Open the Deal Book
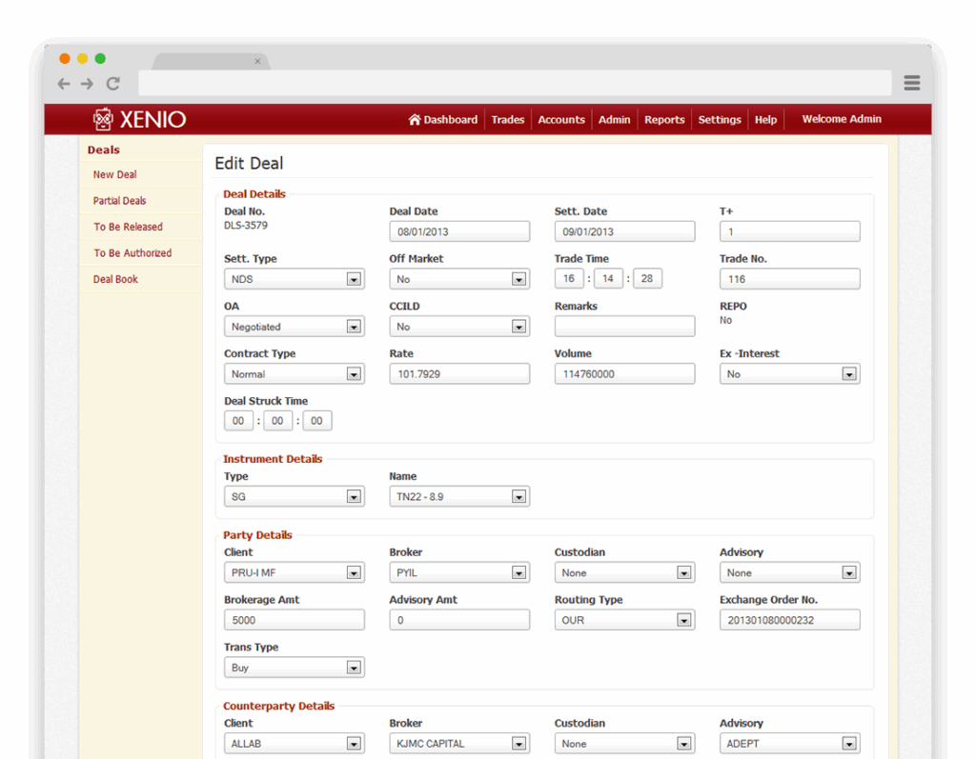This screenshot has height=759, width=976. [115, 279]
